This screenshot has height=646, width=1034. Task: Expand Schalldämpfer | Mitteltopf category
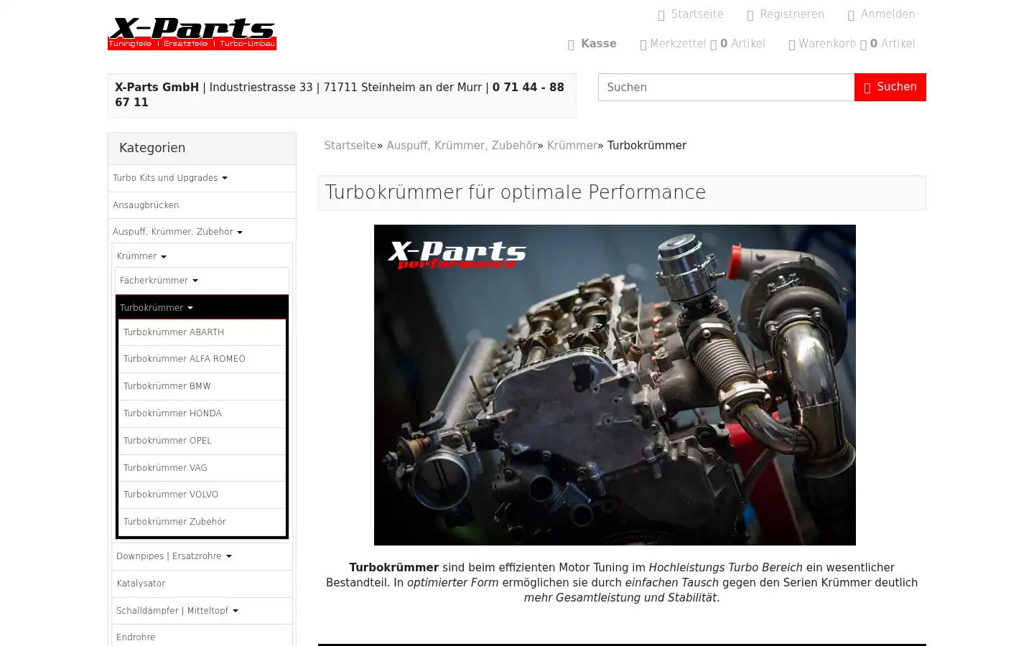coord(202,611)
